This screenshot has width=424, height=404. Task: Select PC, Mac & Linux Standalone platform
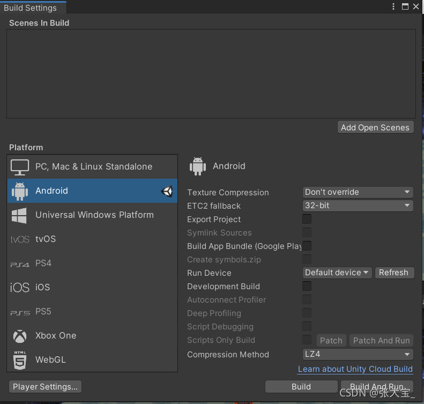tap(94, 167)
